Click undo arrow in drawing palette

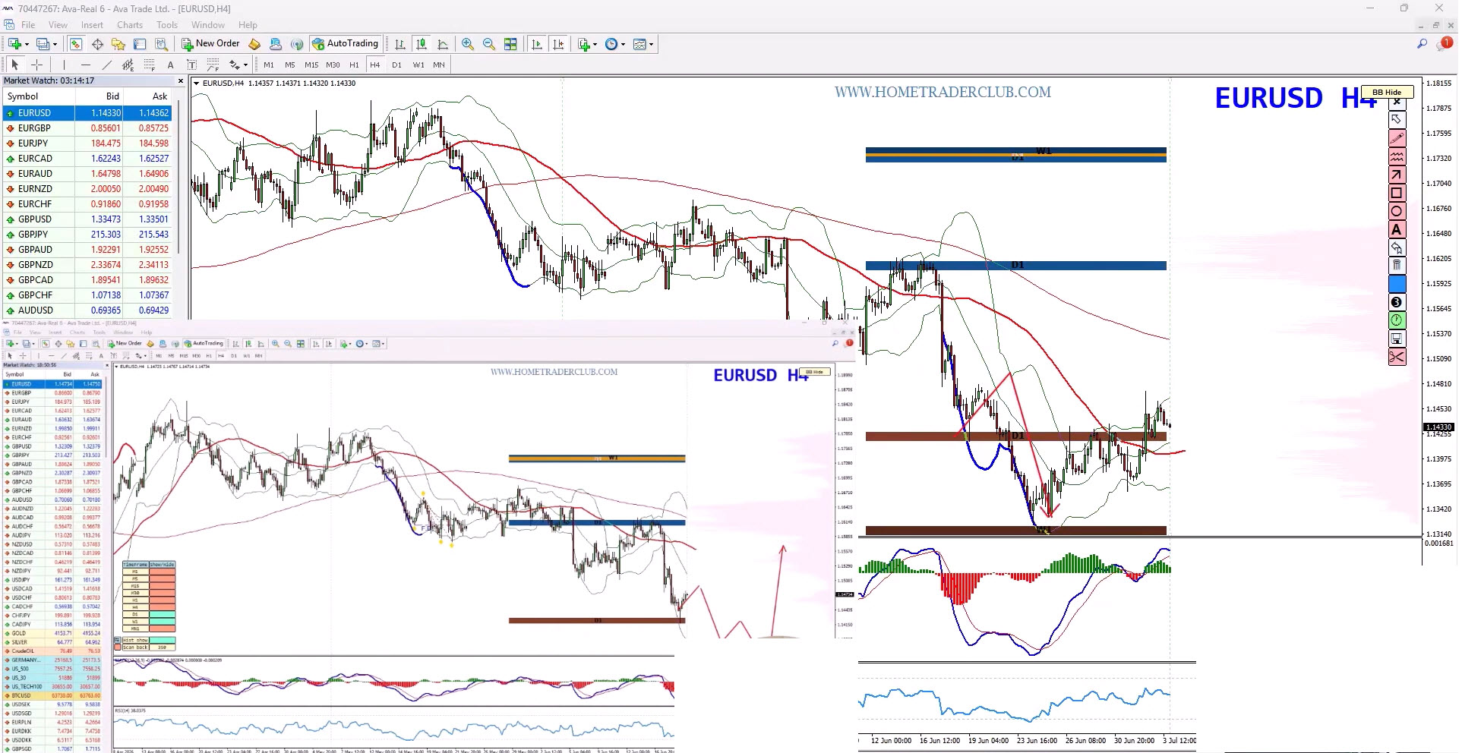click(1397, 247)
